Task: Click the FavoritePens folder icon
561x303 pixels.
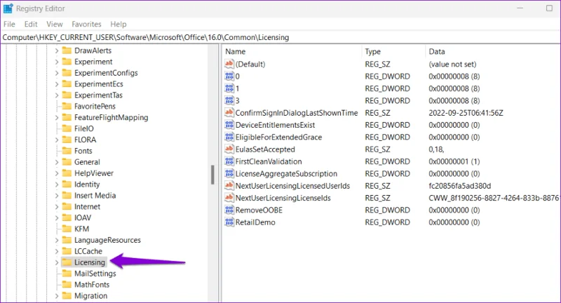Action: pos(67,106)
